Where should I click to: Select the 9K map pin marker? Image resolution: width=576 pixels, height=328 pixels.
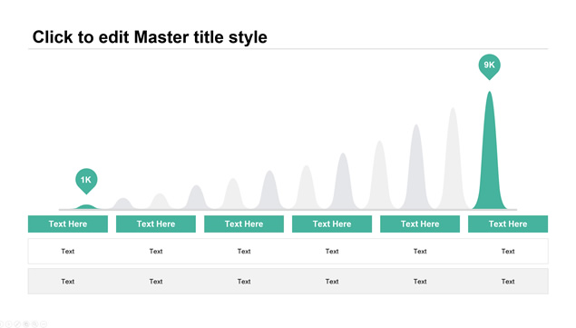(x=489, y=66)
